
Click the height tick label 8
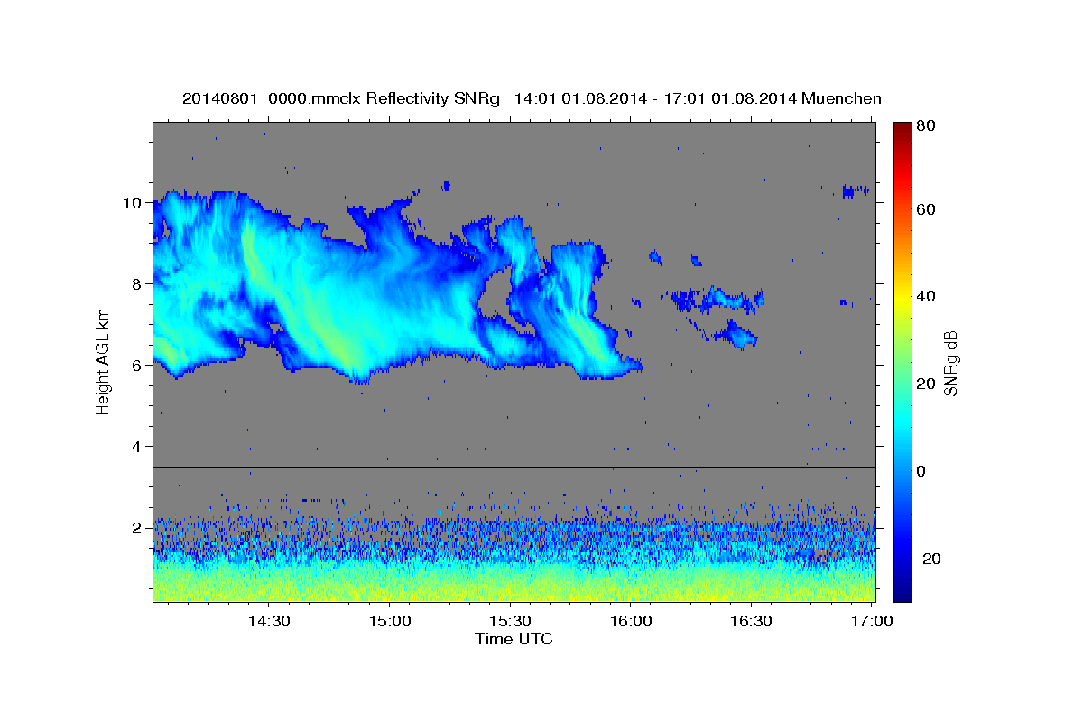[x=136, y=284]
